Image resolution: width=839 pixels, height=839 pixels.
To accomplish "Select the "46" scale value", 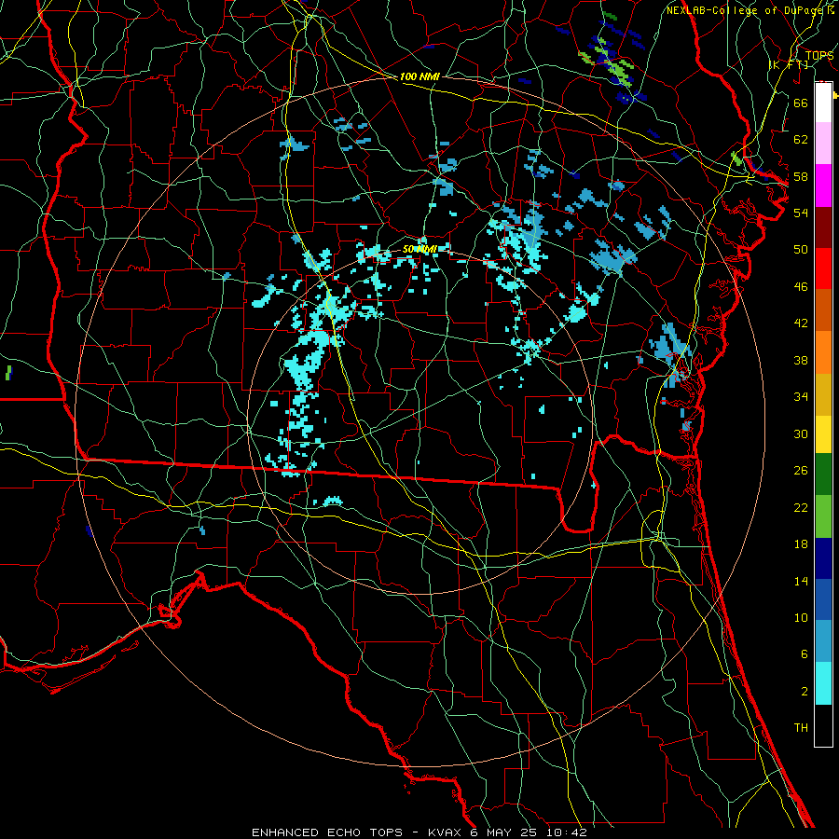I will (801, 287).
